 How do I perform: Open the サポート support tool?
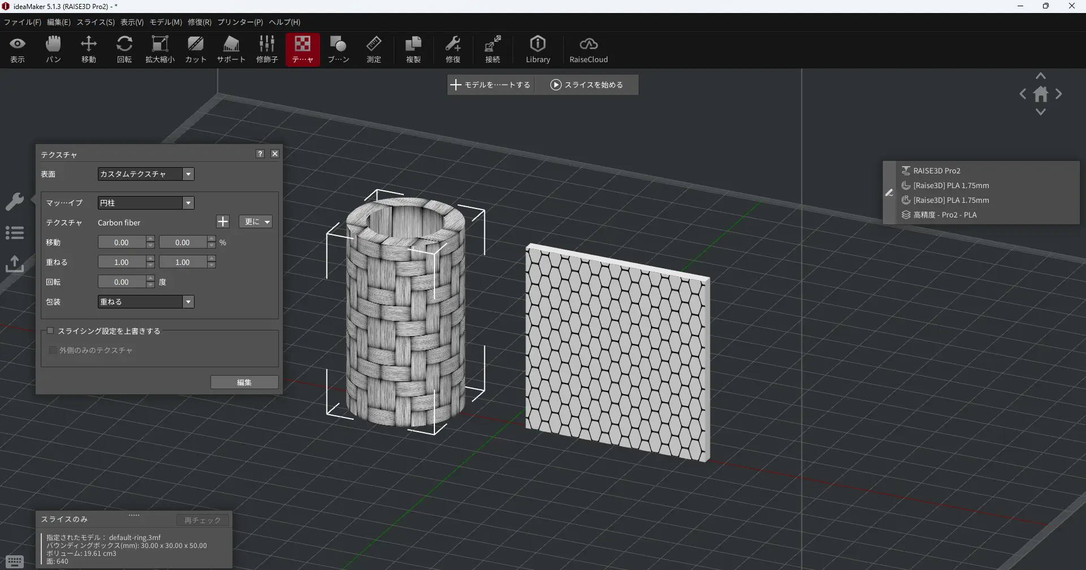point(231,49)
